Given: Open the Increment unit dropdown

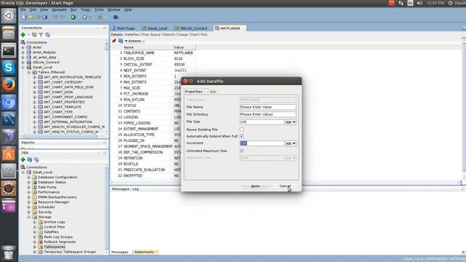Looking at the screenshot, I should coord(291,143).
